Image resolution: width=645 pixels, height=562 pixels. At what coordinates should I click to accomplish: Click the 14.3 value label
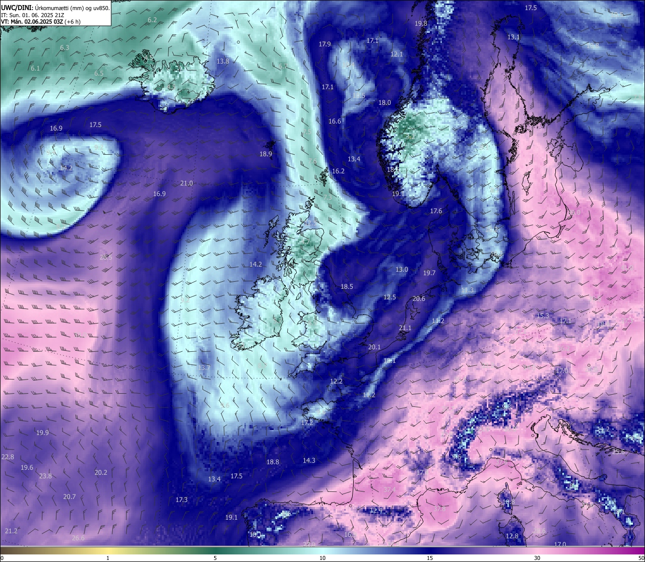309,461
